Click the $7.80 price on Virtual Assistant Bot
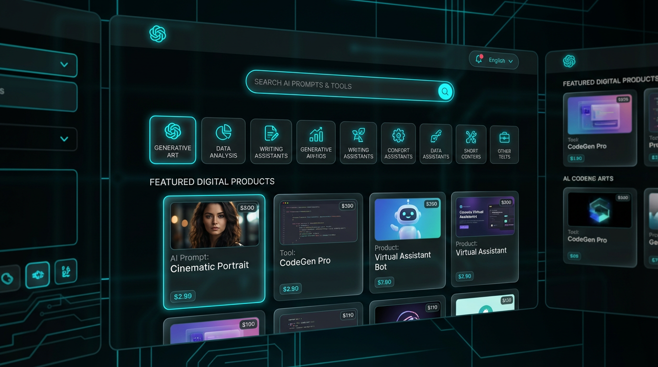Screen dimensions: 658x367 point(384,282)
